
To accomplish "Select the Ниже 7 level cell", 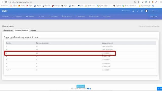I will coord(8,70).
